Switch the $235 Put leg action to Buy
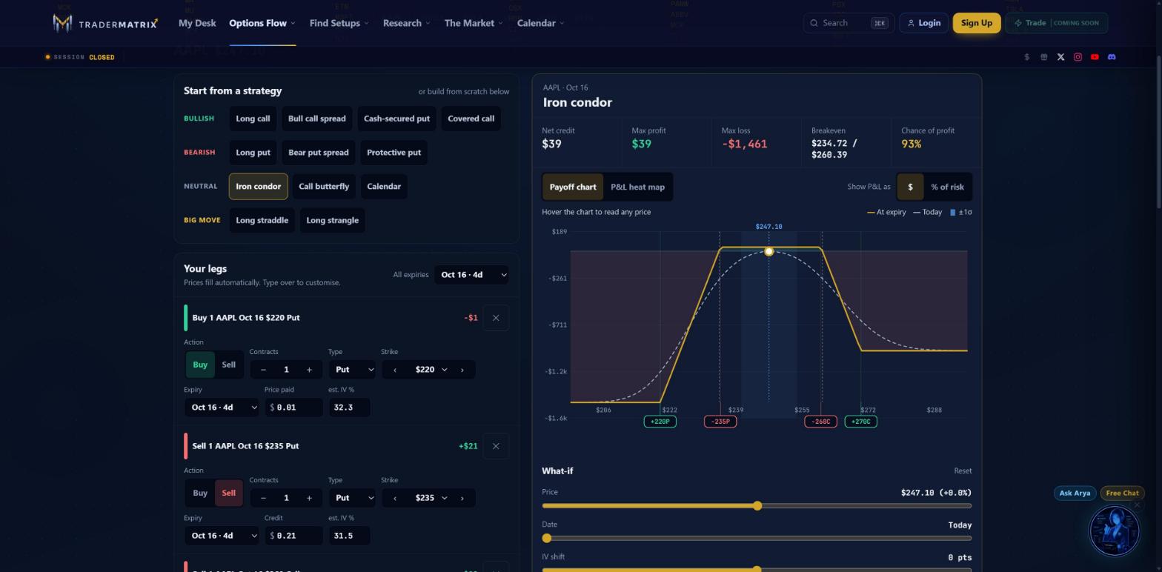Image resolution: width=1162 pixels, height=572 pixels. [200, 493]
